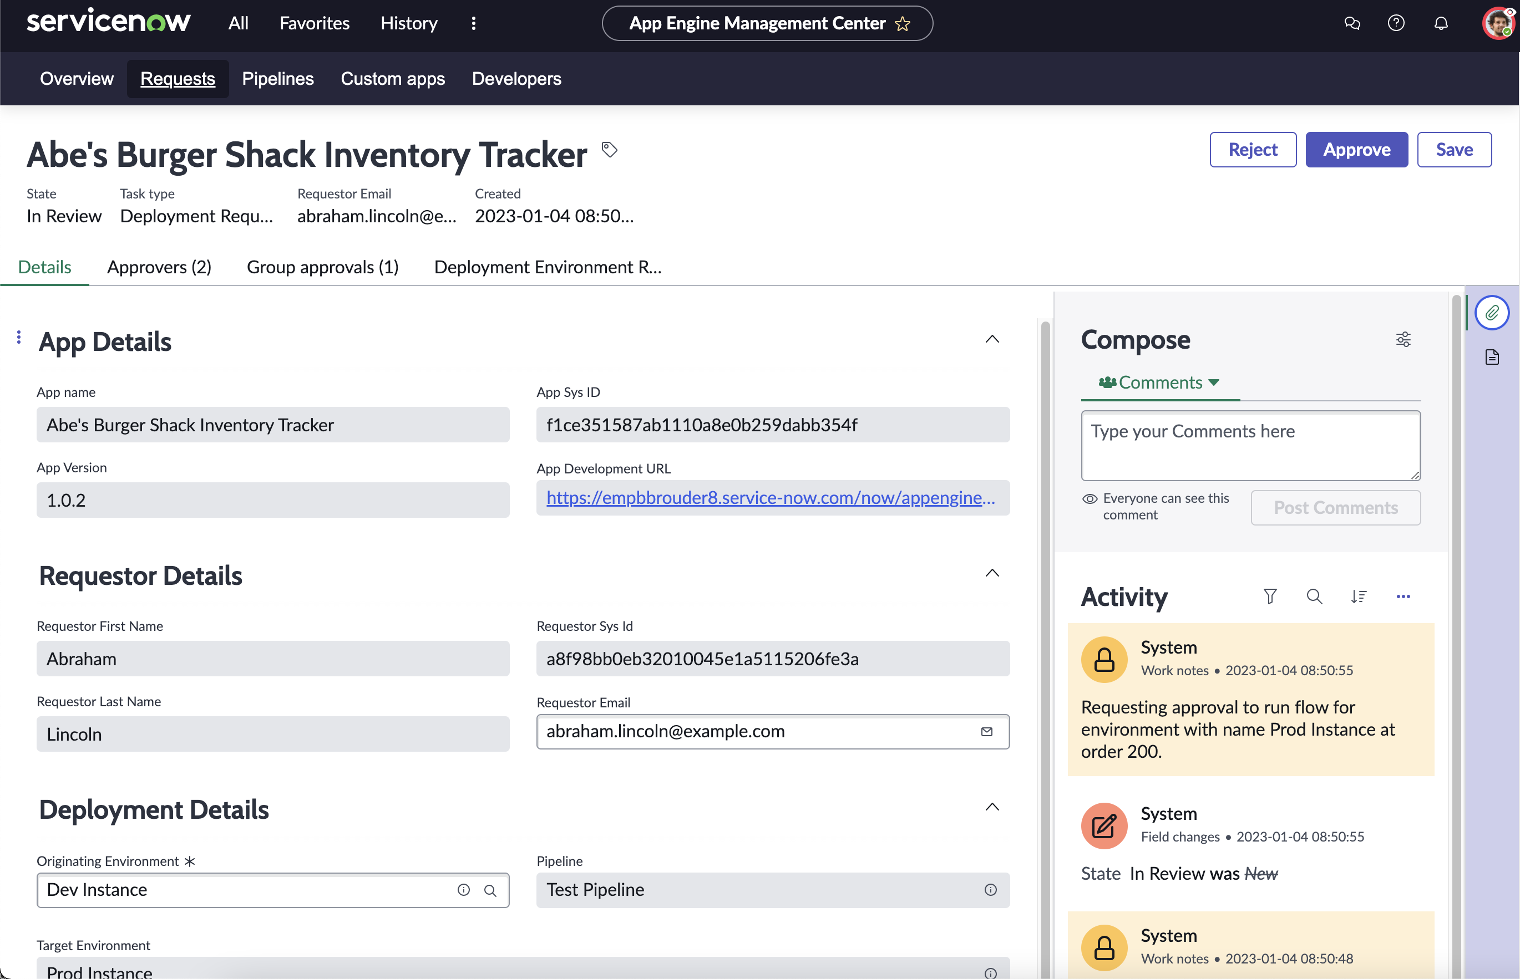
Task: Switch to the Details tab
Action: point(44,267)
